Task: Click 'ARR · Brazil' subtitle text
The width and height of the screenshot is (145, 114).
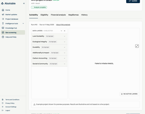Action: 35,3
